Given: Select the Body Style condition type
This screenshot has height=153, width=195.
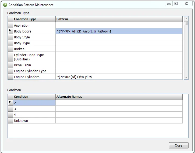Looking at the screenshot, I should point(34,37).
